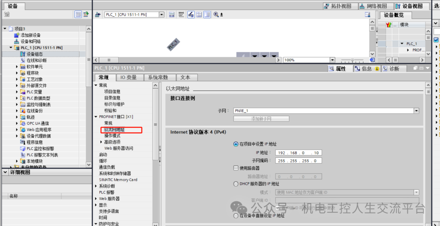Open PLC 报警文本列表 entry

(x=42, y=155)
